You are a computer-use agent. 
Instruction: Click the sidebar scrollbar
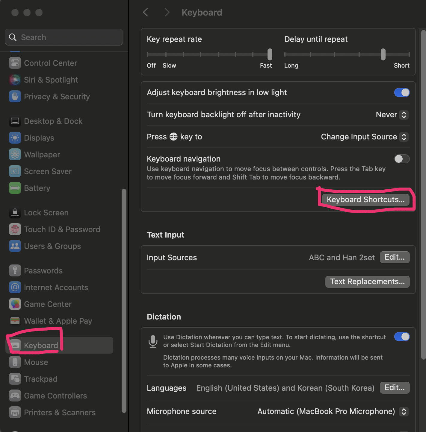[x=124, y=301]
